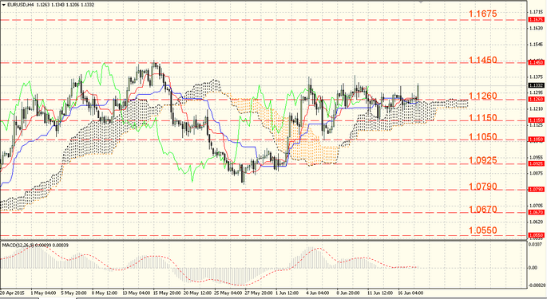
Task: Click the chart shift marker on top edge
Action: click(421, 2)
